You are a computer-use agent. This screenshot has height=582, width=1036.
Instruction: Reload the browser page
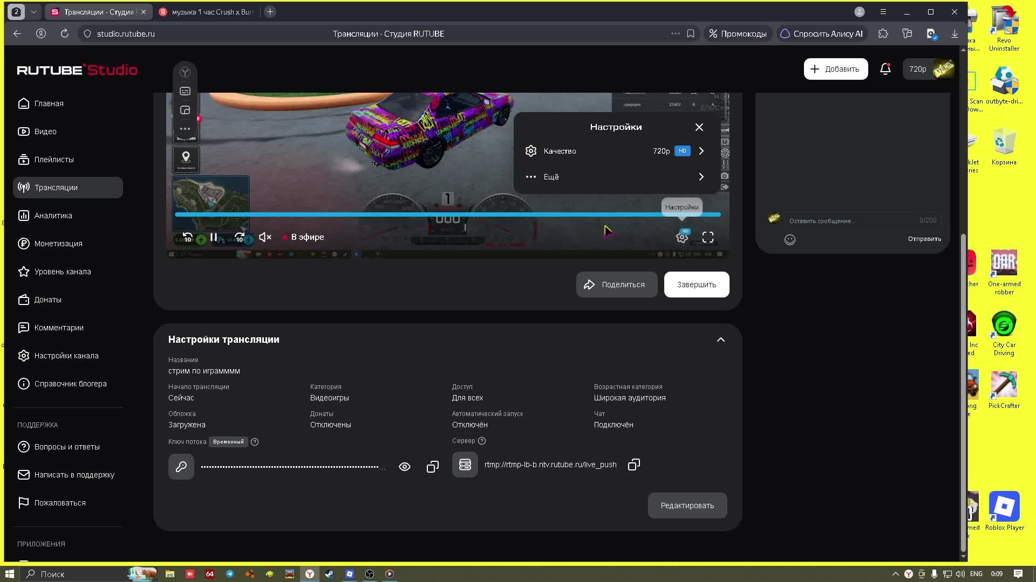click(x=65, y=33)
